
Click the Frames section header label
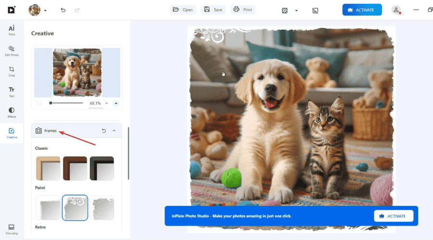coord(51,131)
